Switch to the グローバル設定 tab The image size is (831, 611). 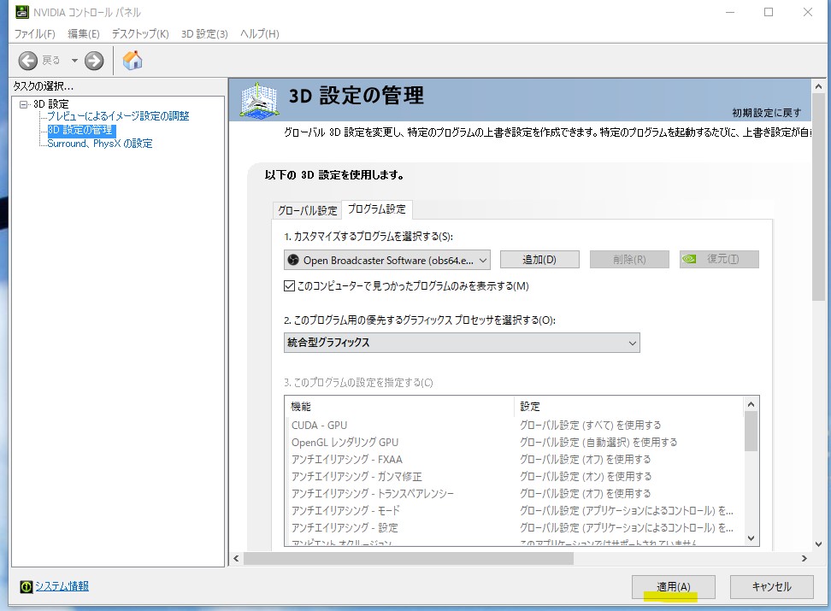pos(307,210)
